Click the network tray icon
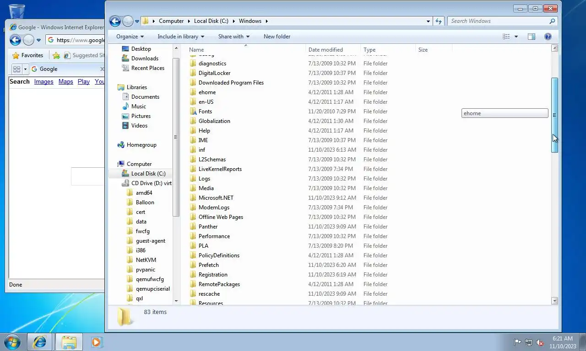Screen dimensions: 586x351 point(529,342)
